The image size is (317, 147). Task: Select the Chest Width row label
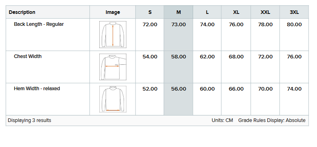pos(28,56)
